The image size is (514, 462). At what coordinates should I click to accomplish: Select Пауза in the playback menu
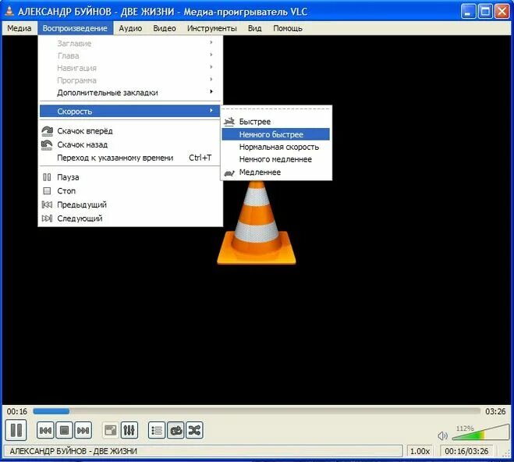(x=129, y=177)
